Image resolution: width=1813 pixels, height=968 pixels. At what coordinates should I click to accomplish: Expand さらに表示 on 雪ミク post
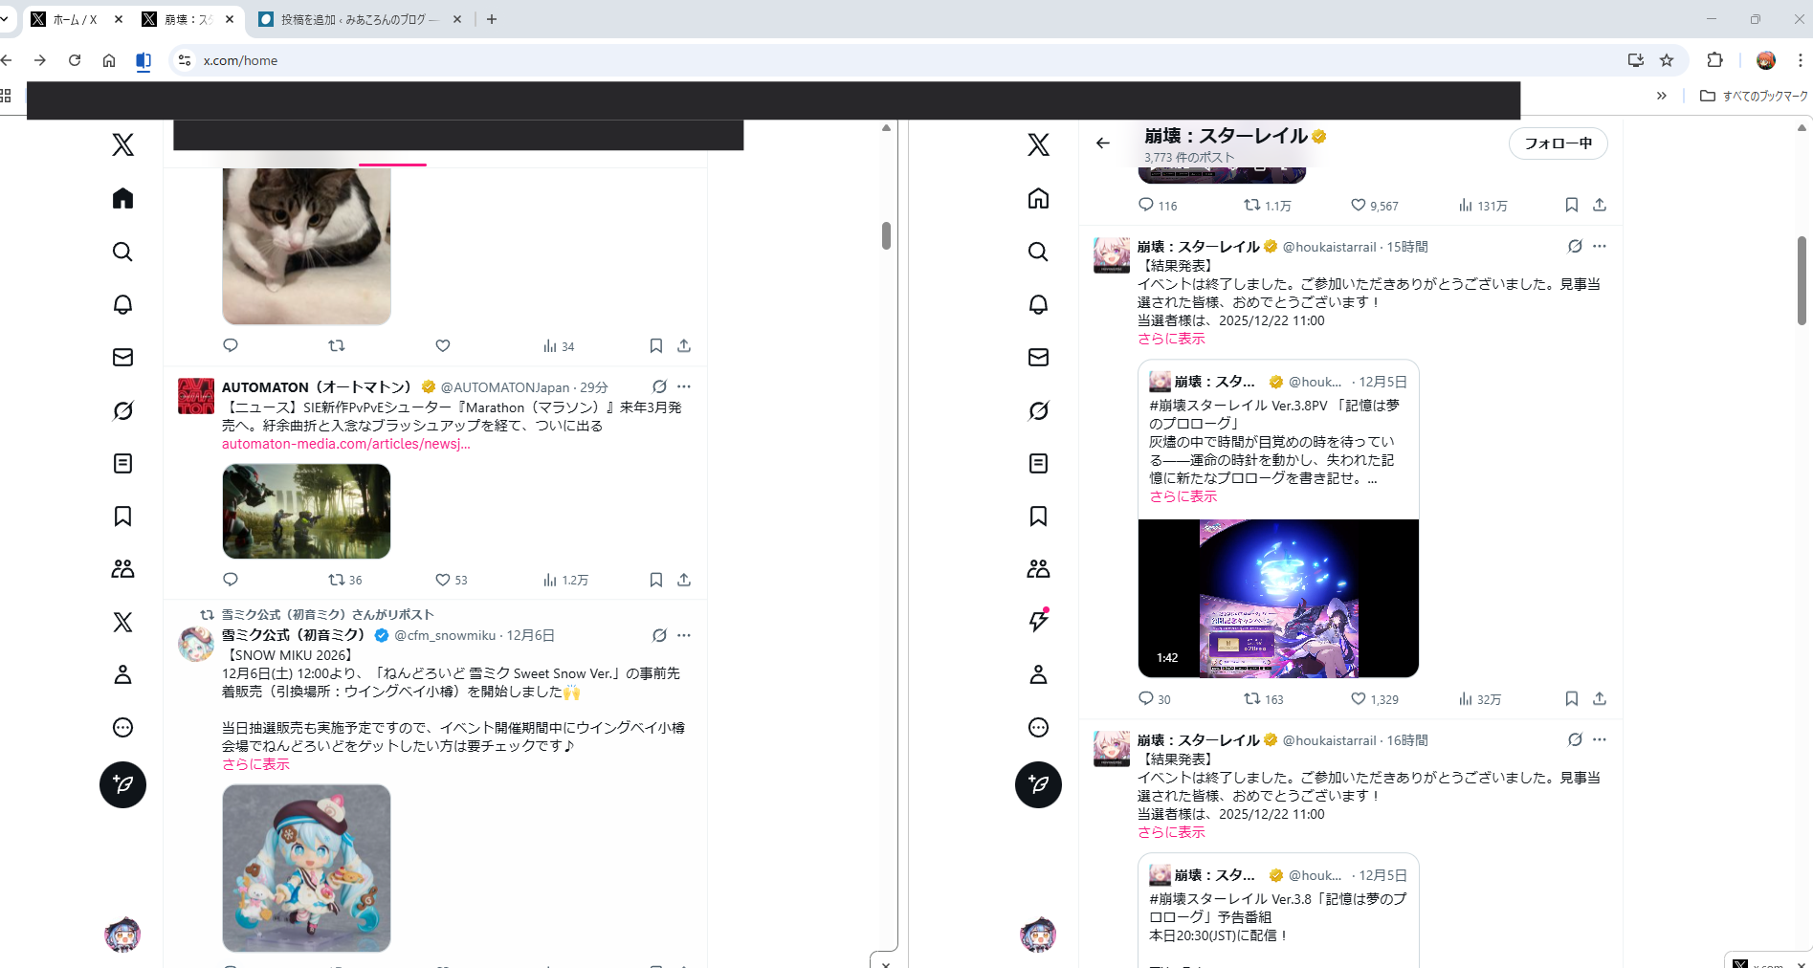pyautogui.click(x=255, y=764)
